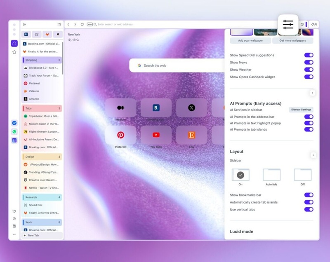
Task: Collapse the Shopping tab island
Action: click(x=42, y=60)
